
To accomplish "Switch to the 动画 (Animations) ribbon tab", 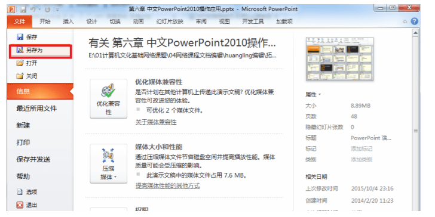I will (138, 21).
